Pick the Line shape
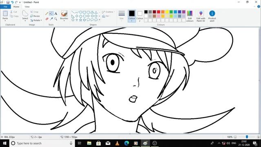This screenshot has width=261, height=147. click(73, 12)
